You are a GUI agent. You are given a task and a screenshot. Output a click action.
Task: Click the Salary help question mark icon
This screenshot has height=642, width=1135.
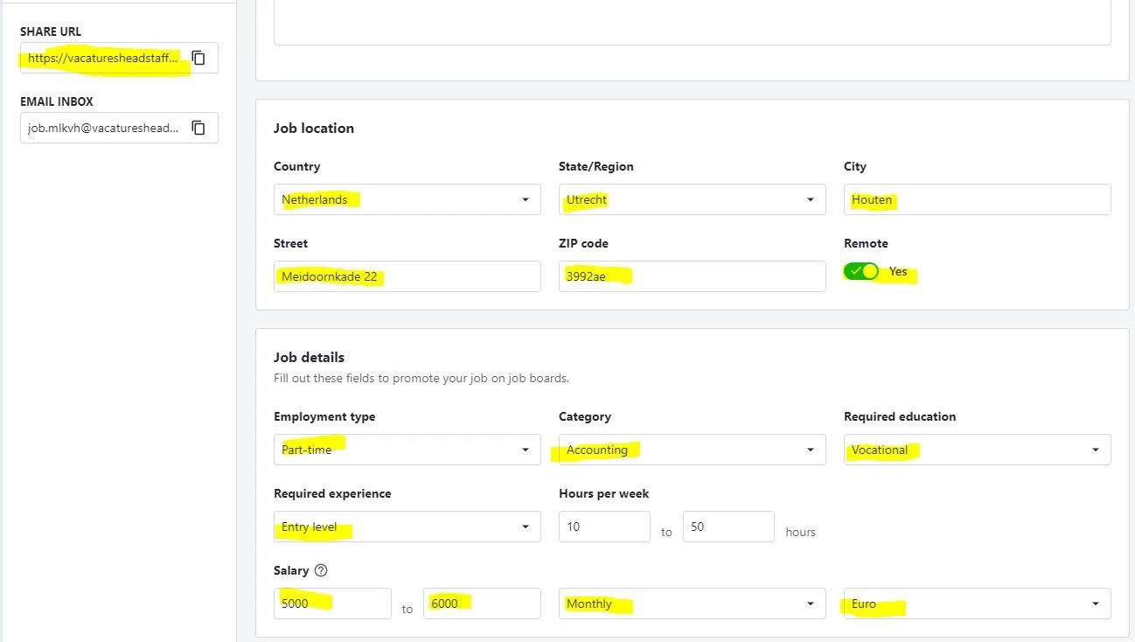[321, 570]
